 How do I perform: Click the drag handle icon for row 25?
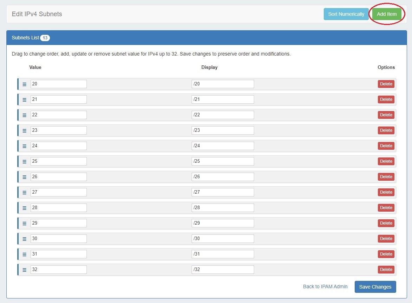coord(24,162)
